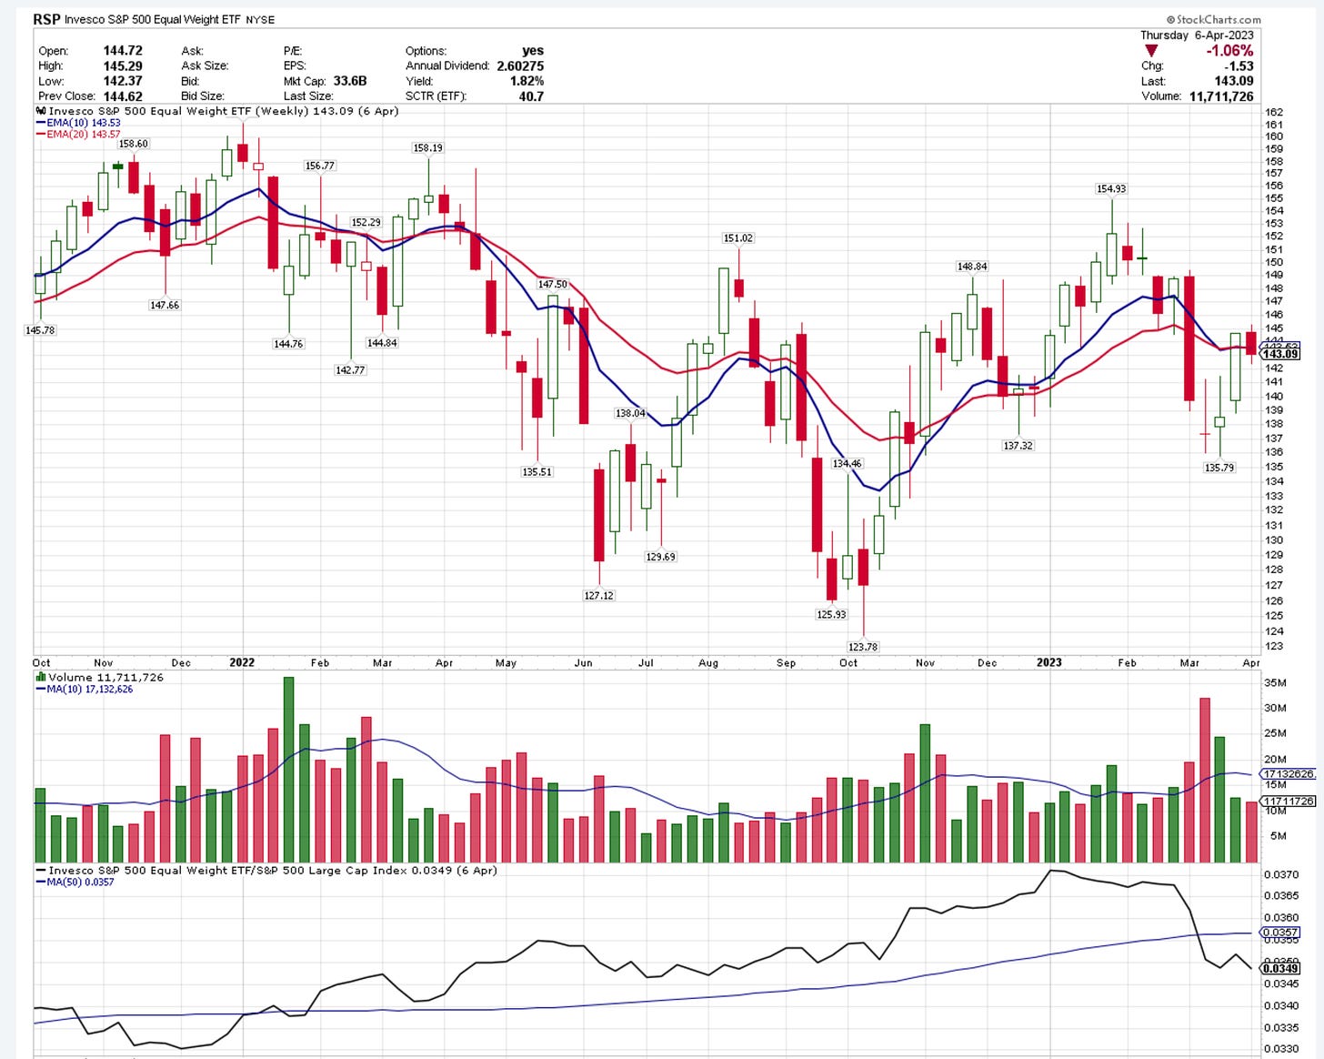Click the red down-triangle change indicator
This screenshot has width=1324, height=1059.
click(x=1151, y=51)
